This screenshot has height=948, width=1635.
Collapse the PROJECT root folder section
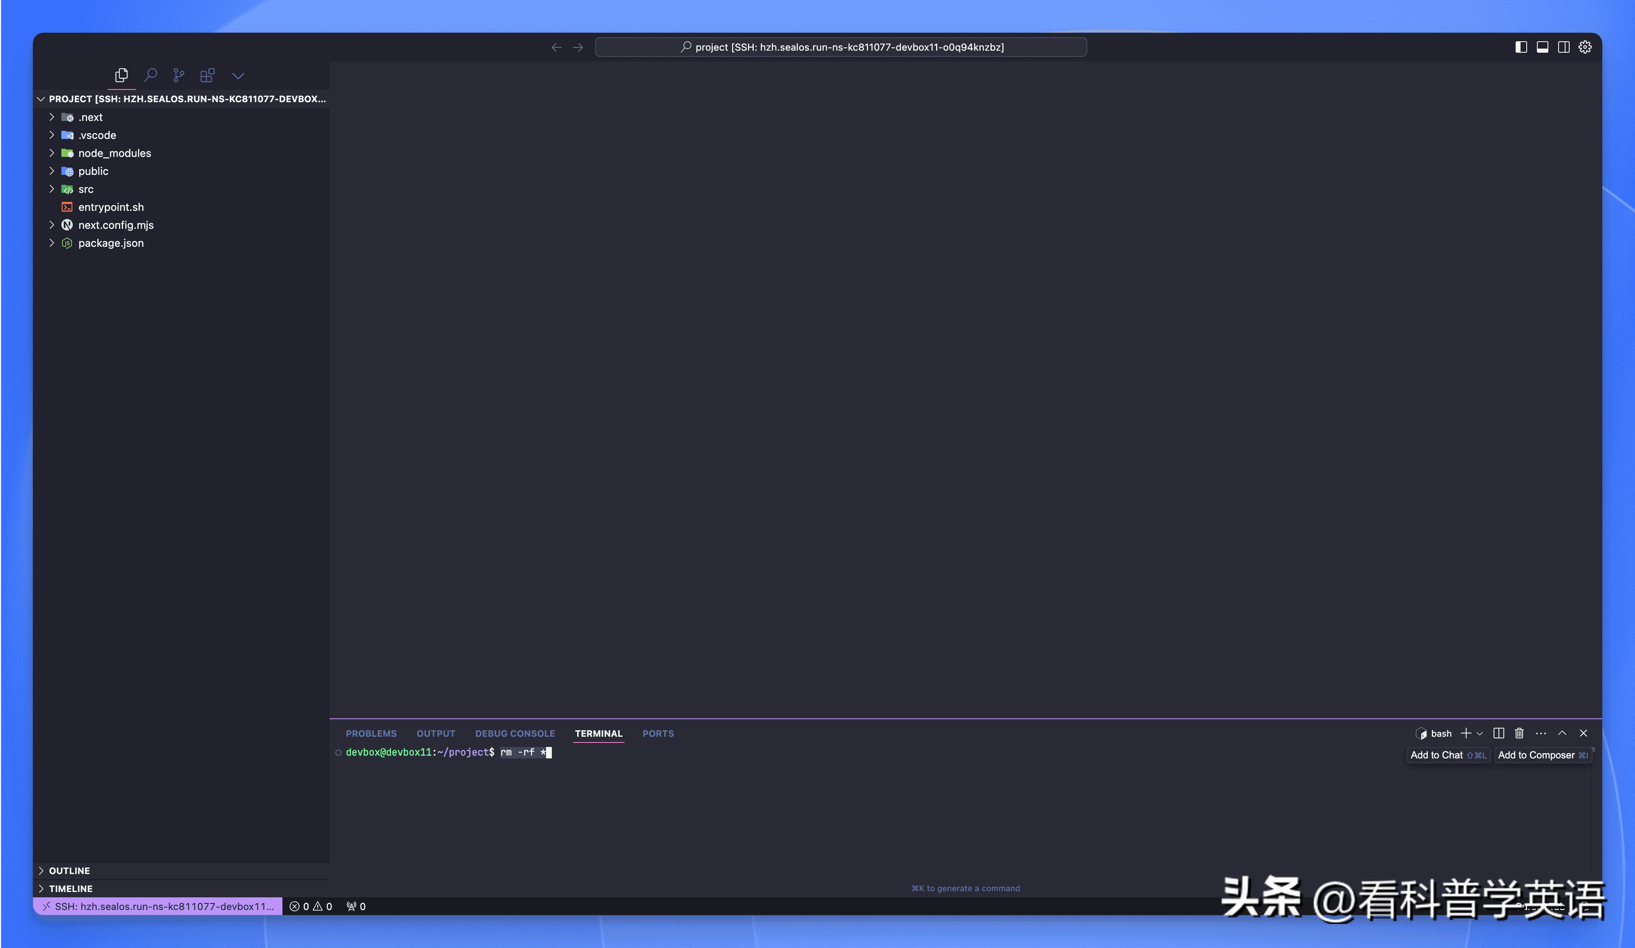[x=41, y=99]
